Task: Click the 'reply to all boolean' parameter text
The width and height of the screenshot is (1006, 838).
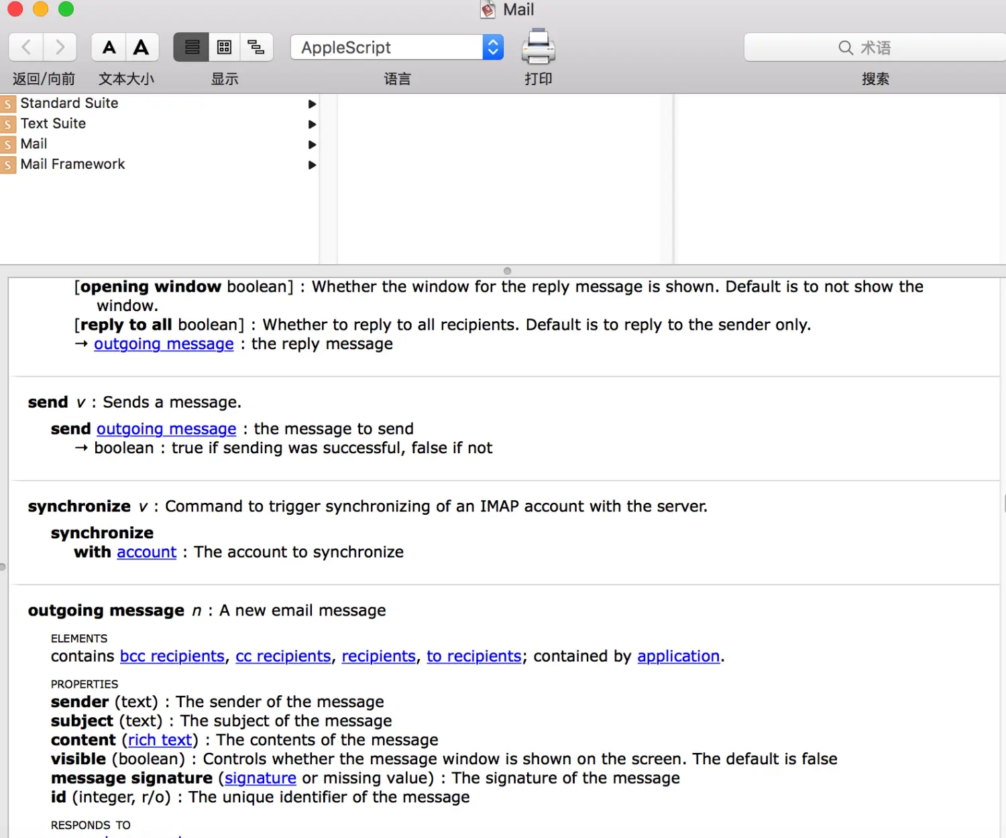Action: tap(159, 325)
